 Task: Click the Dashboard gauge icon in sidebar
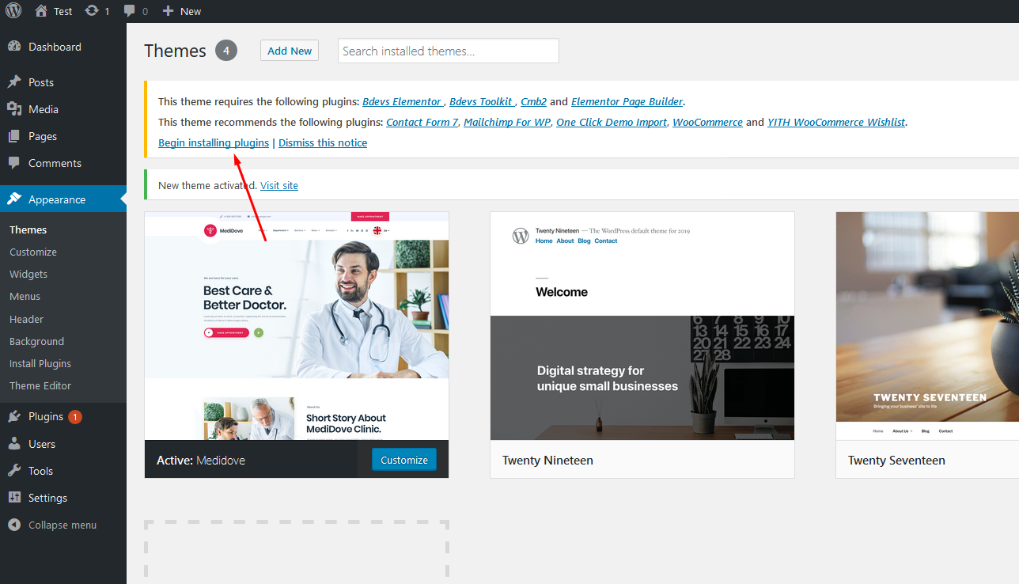(14, 47)
